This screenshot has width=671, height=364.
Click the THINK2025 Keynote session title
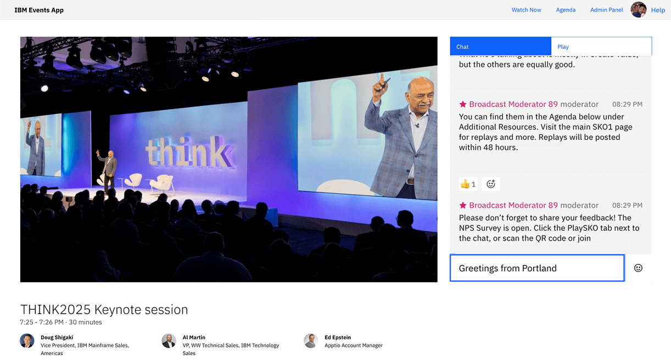click(x=104, y=309)
